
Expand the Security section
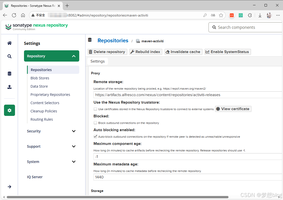coord(51,131)
